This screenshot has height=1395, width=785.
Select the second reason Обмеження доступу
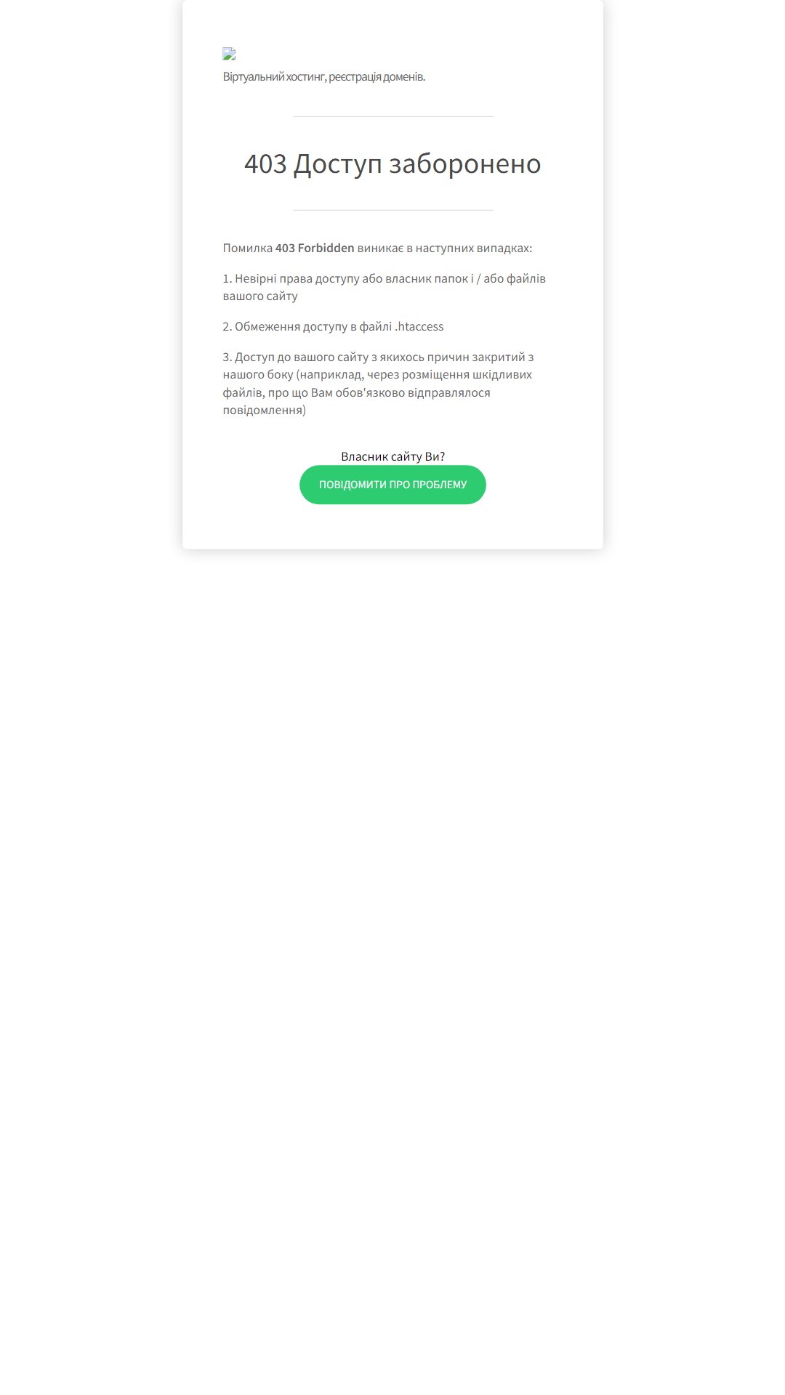(x=333, y=327)
